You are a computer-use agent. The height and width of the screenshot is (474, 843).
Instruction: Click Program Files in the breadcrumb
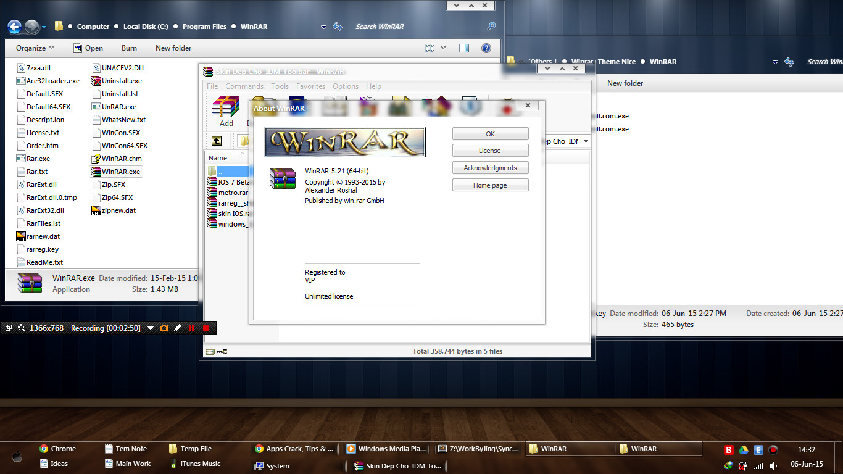[x=204, y=27]
